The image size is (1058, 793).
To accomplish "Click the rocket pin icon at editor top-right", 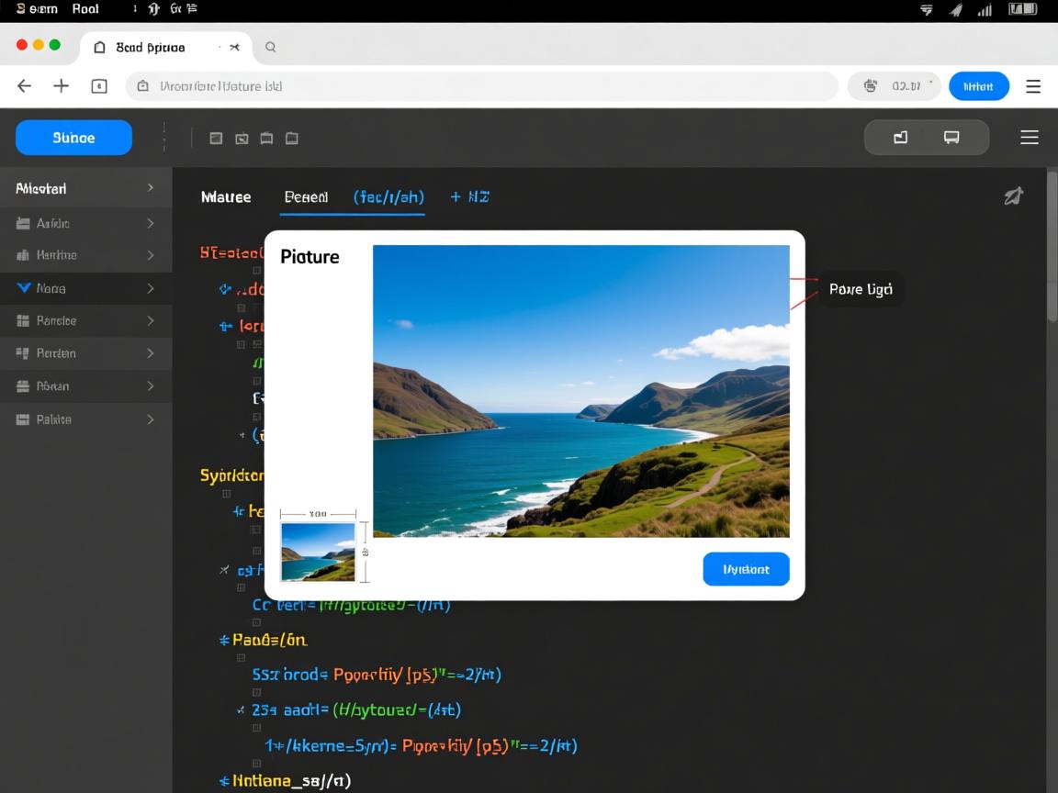I will coord(1013,195).
